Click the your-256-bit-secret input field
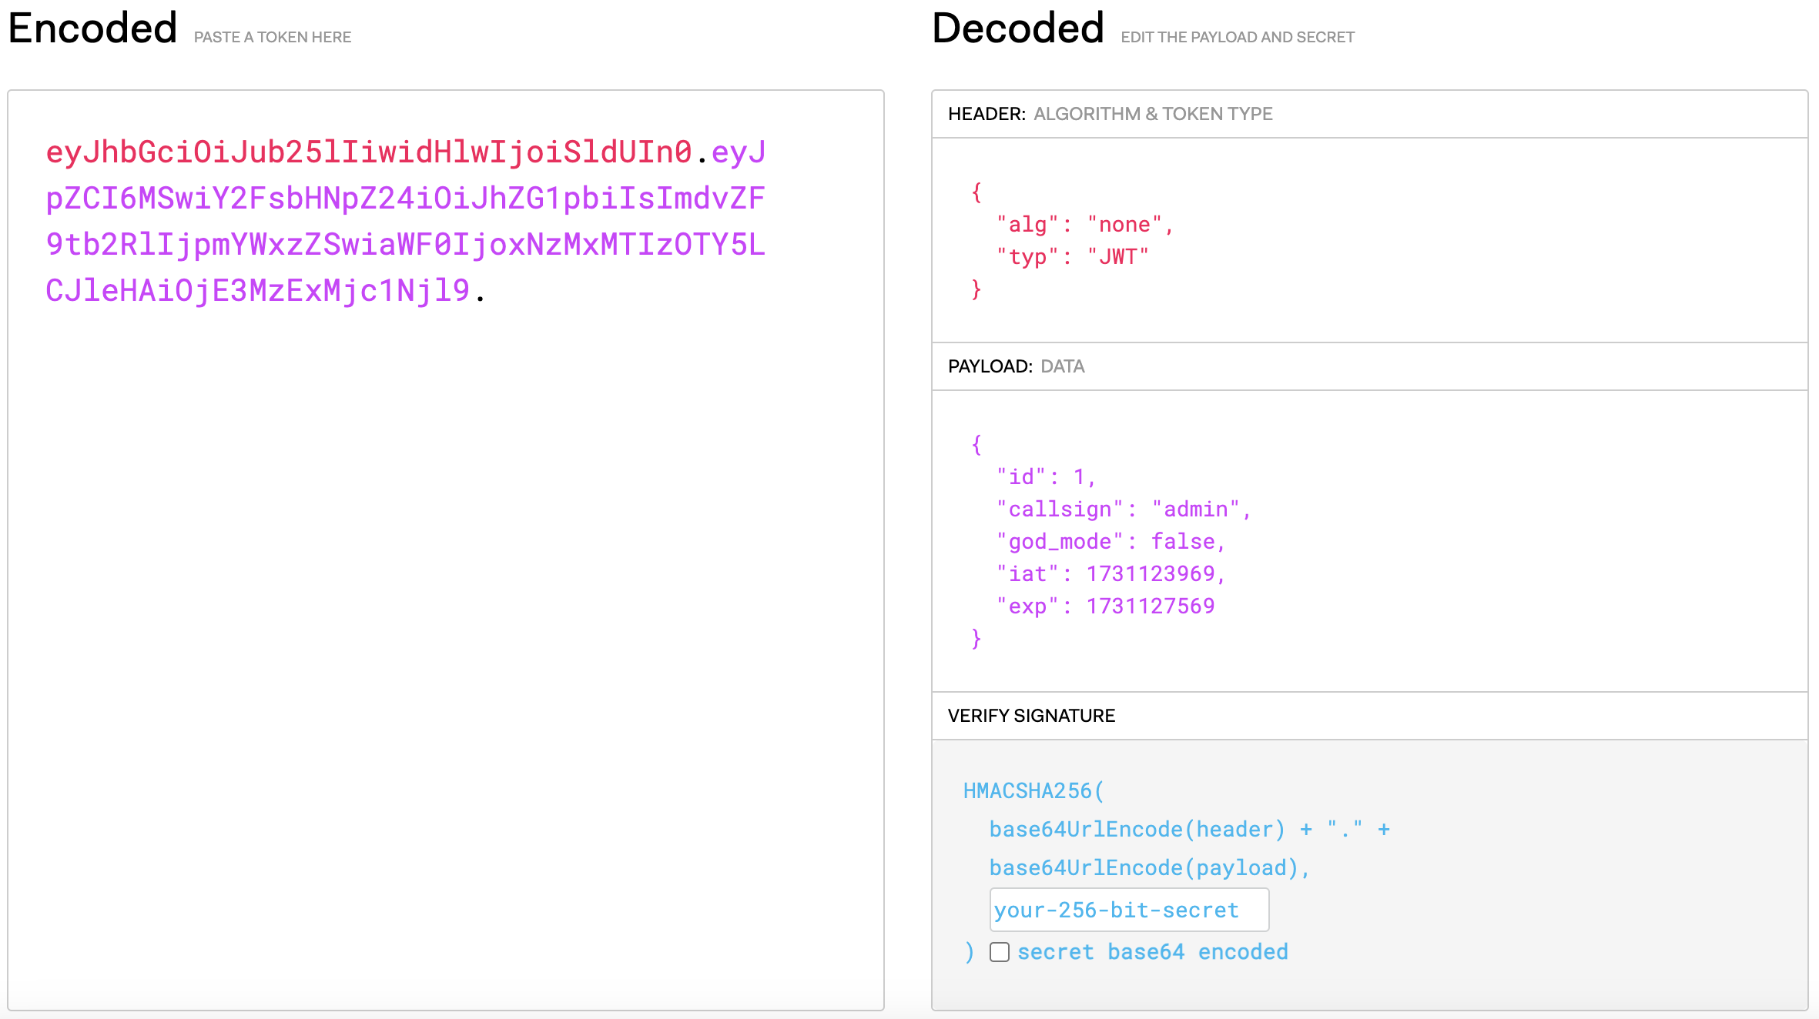Image resolution: width=1819 pixels, height=1019 pixels. point(1129,910)
